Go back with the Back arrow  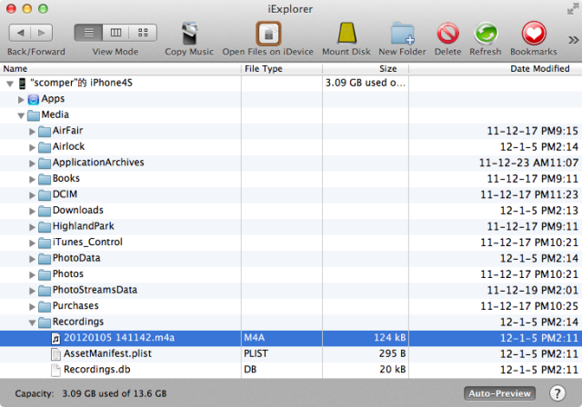(20, 33)
